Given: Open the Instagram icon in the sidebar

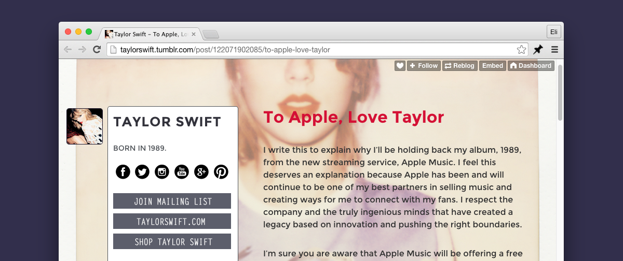Looking at the screenshot, I should pos(162,172).
